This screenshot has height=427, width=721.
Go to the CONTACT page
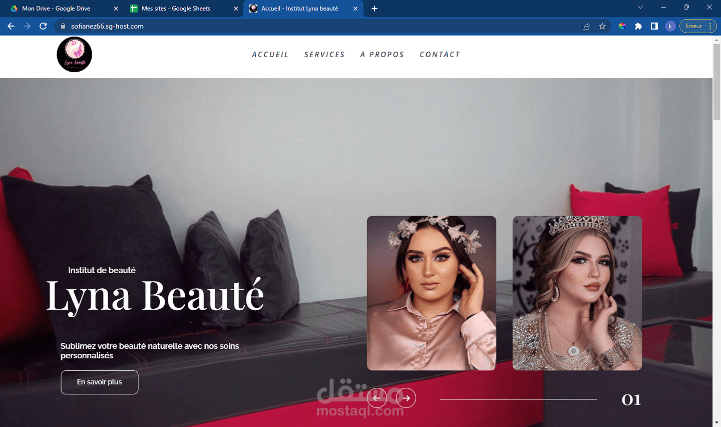click(440, 55)
